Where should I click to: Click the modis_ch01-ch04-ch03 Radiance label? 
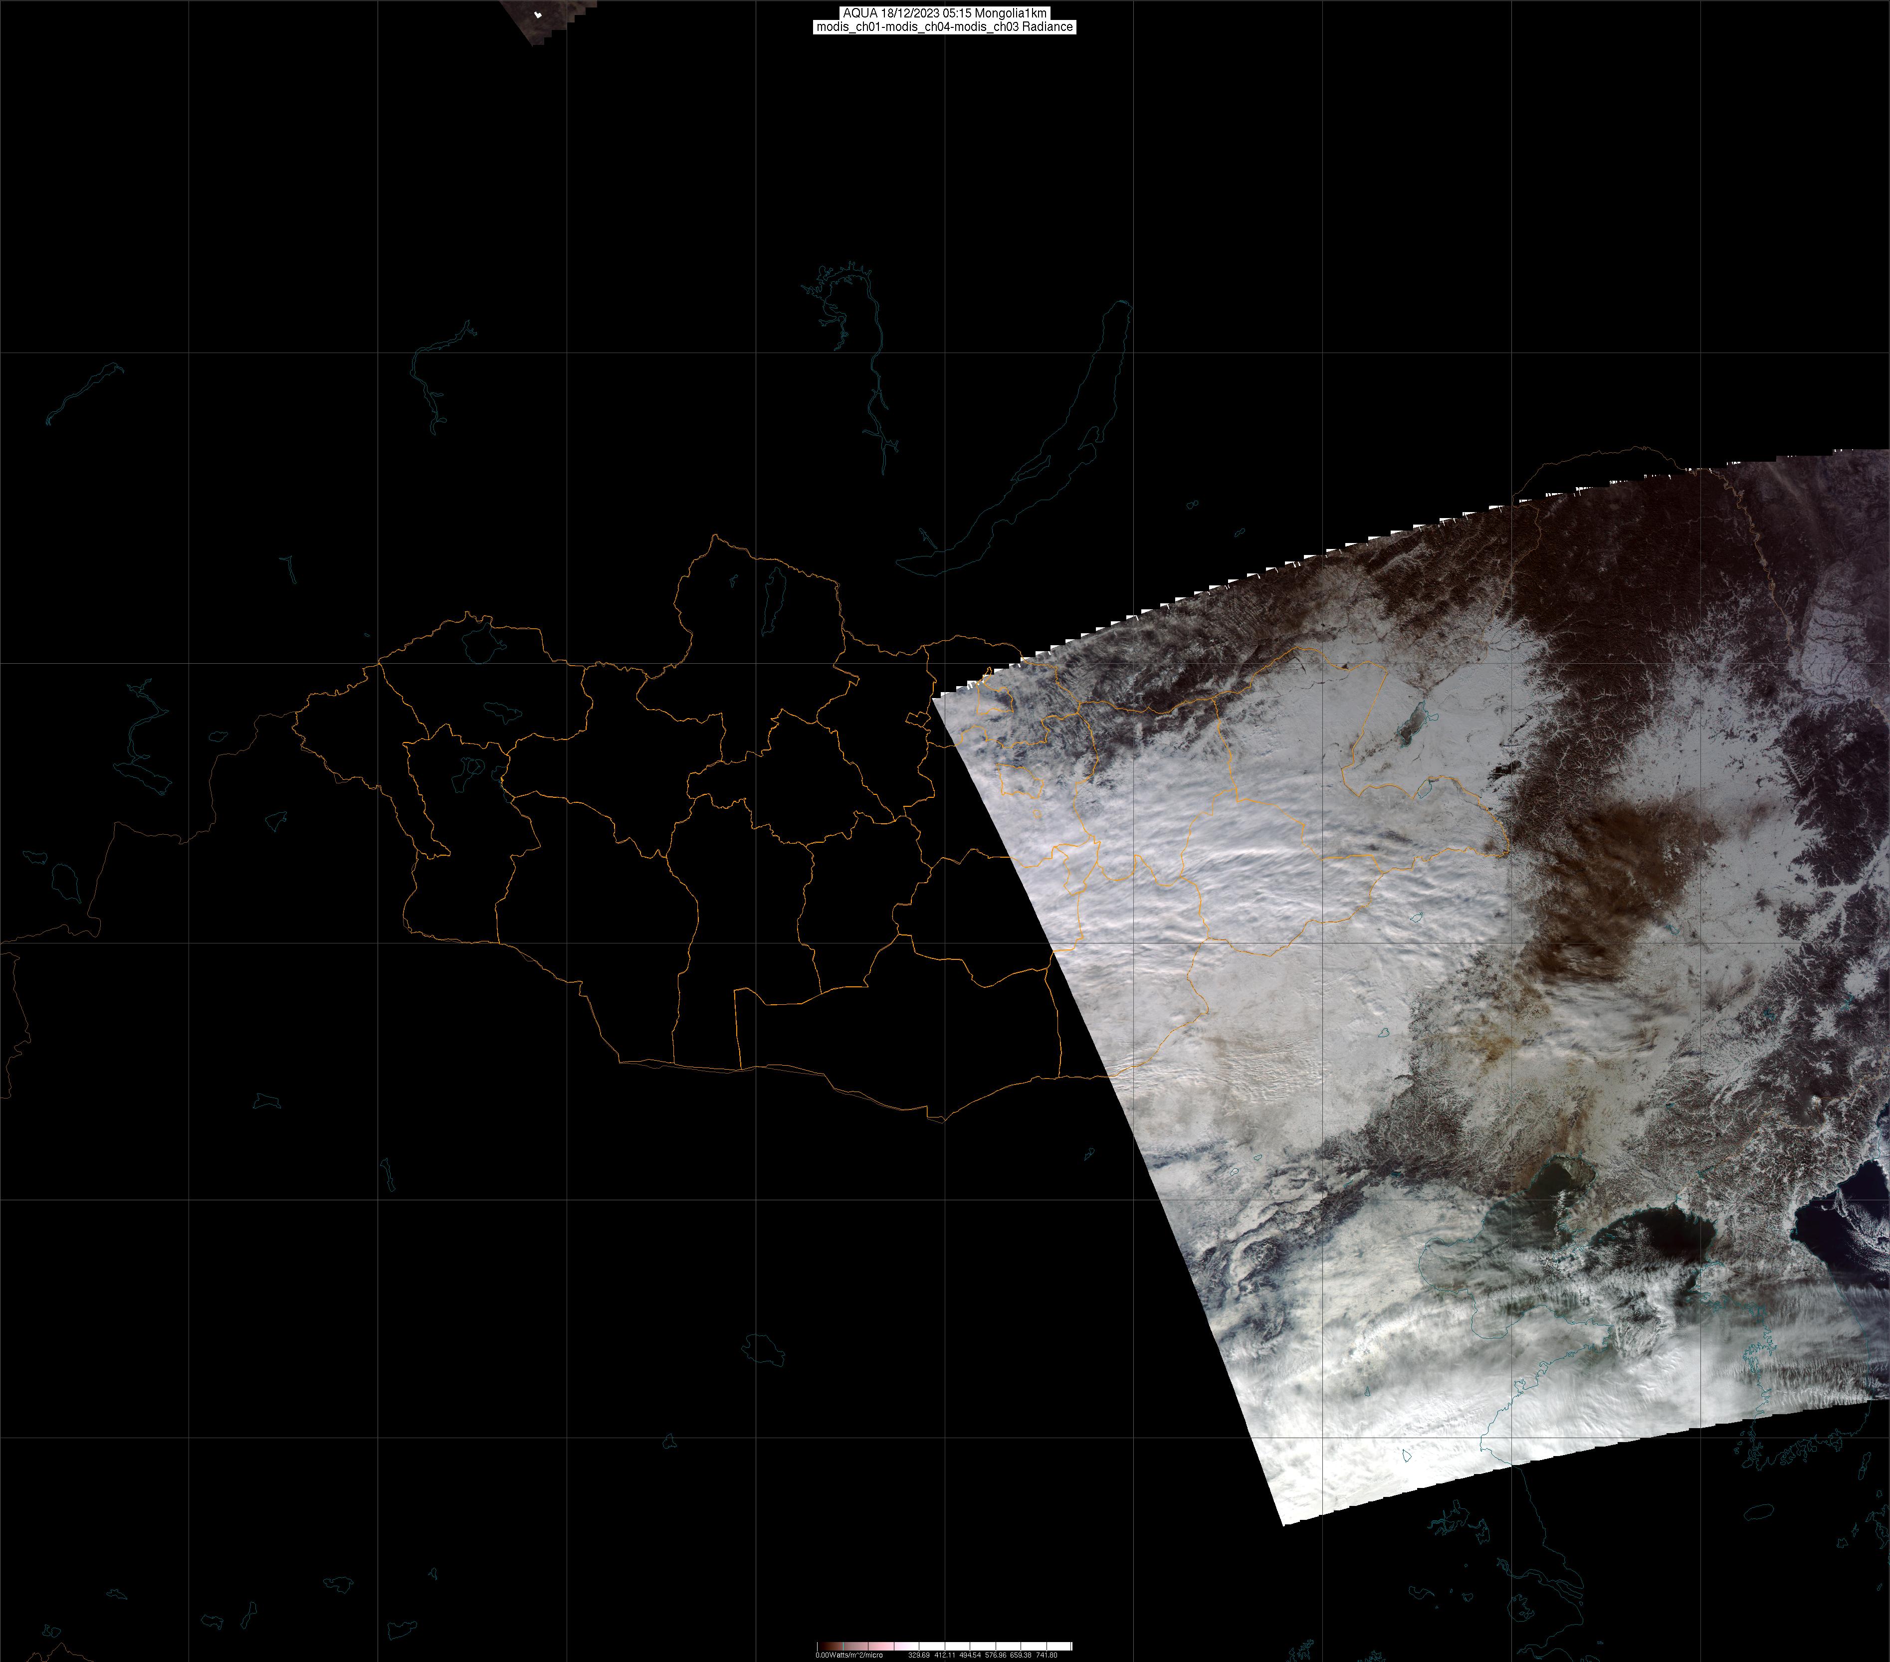tap(944, 27)
